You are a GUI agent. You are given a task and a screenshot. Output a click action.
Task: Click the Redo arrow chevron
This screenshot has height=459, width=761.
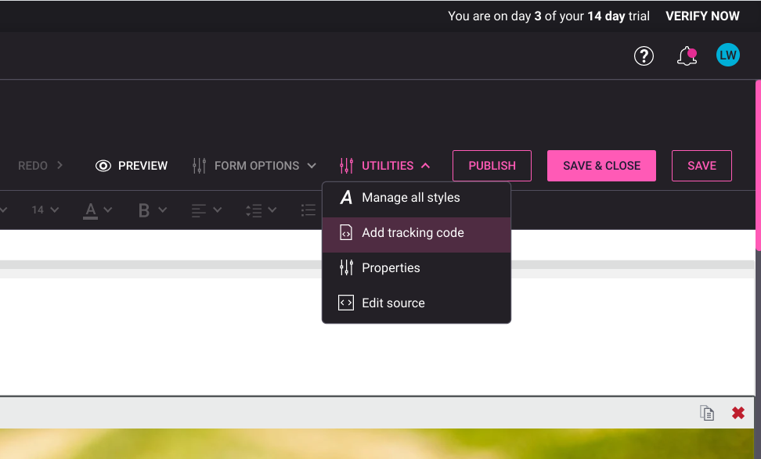[x=60, y=165]
